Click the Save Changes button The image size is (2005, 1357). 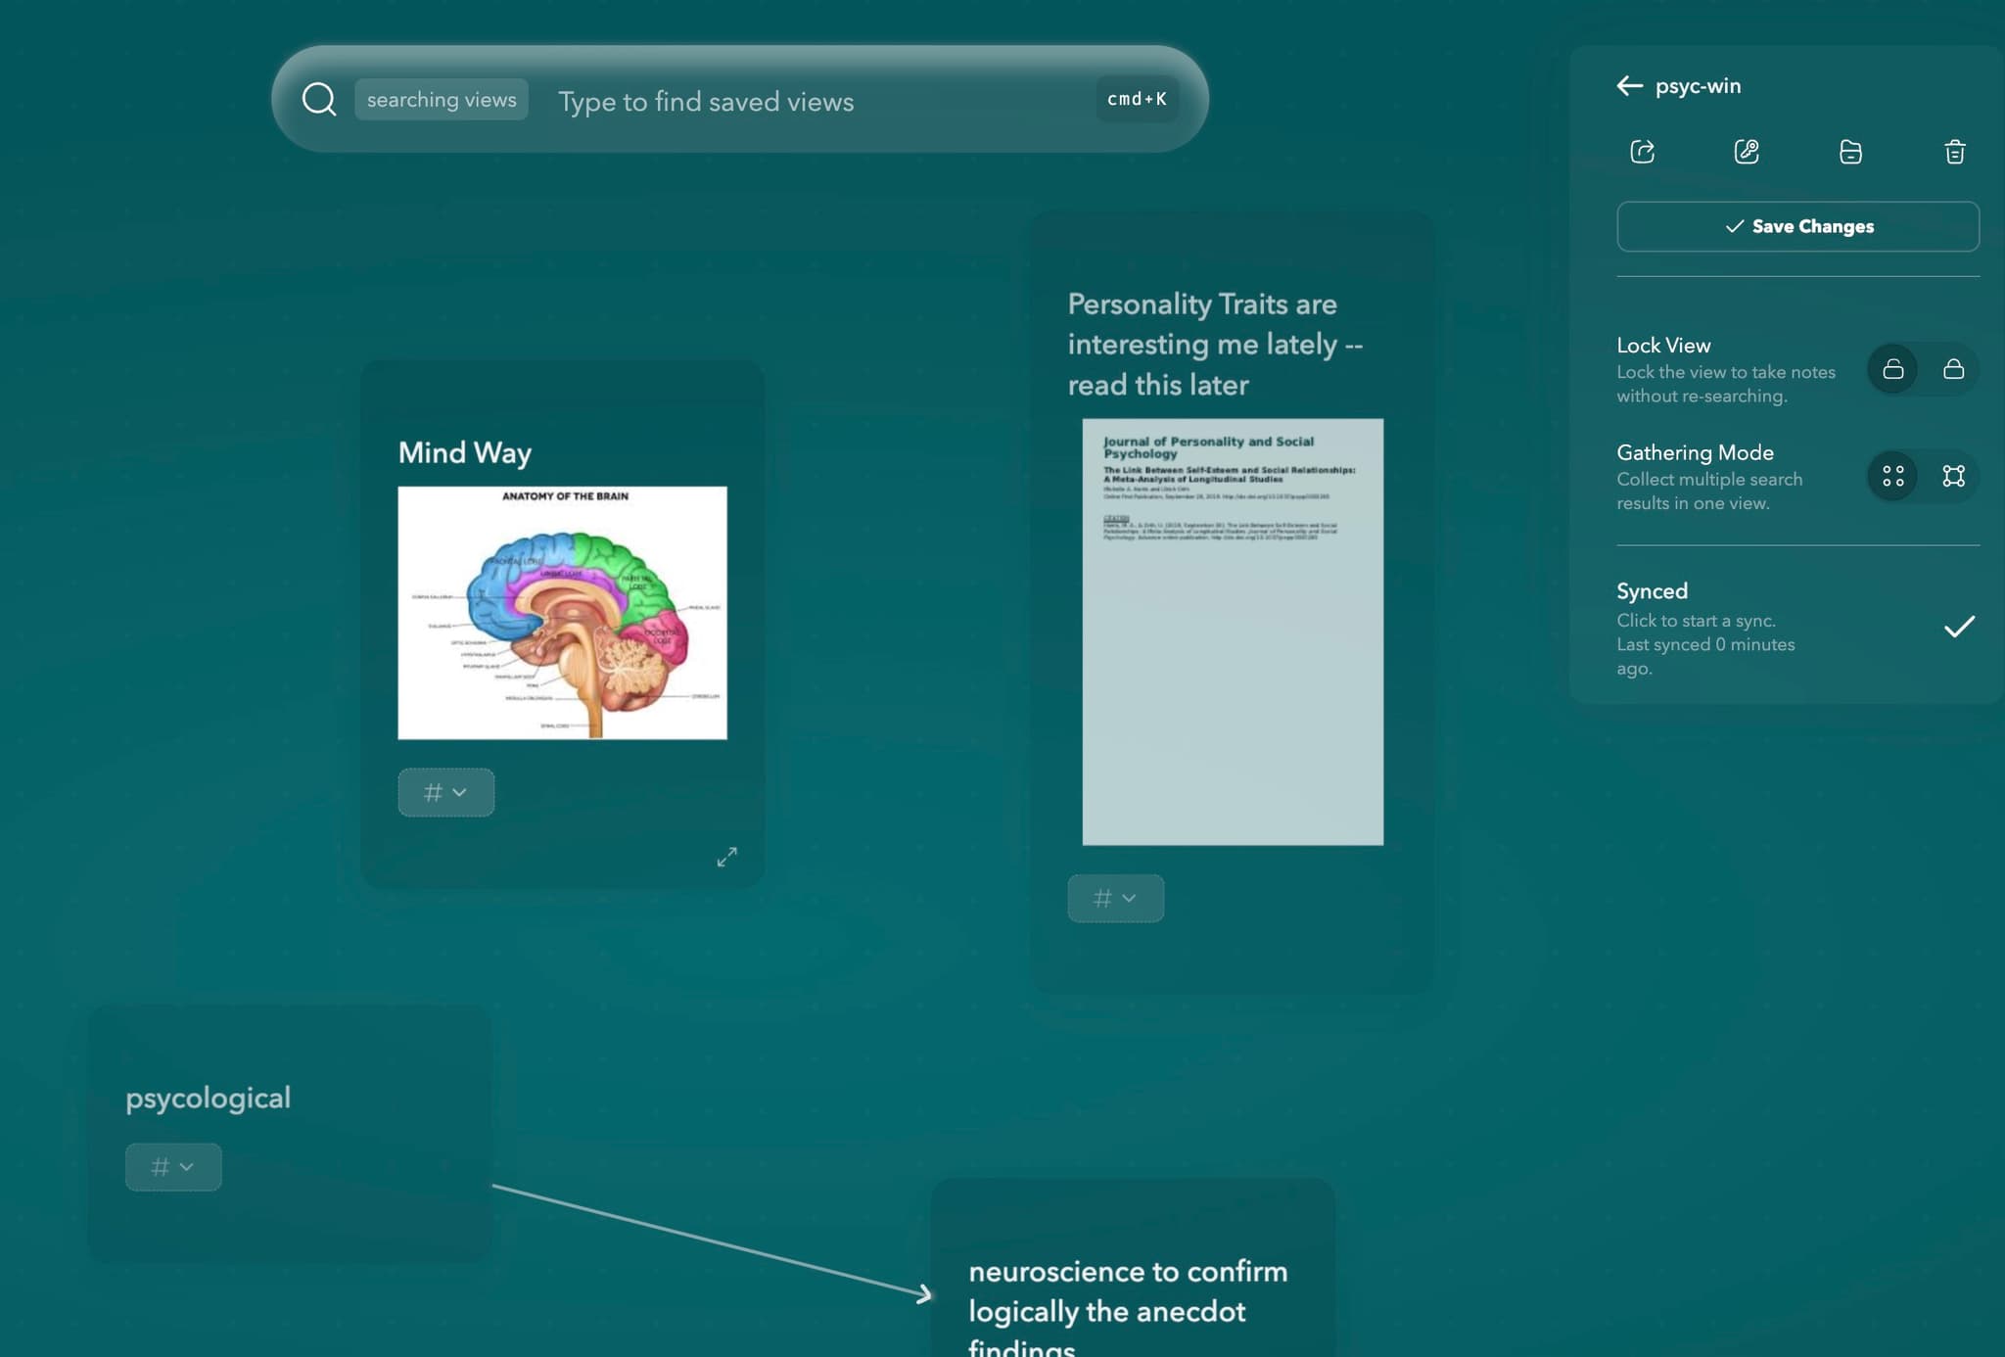tap(1797, 226)
